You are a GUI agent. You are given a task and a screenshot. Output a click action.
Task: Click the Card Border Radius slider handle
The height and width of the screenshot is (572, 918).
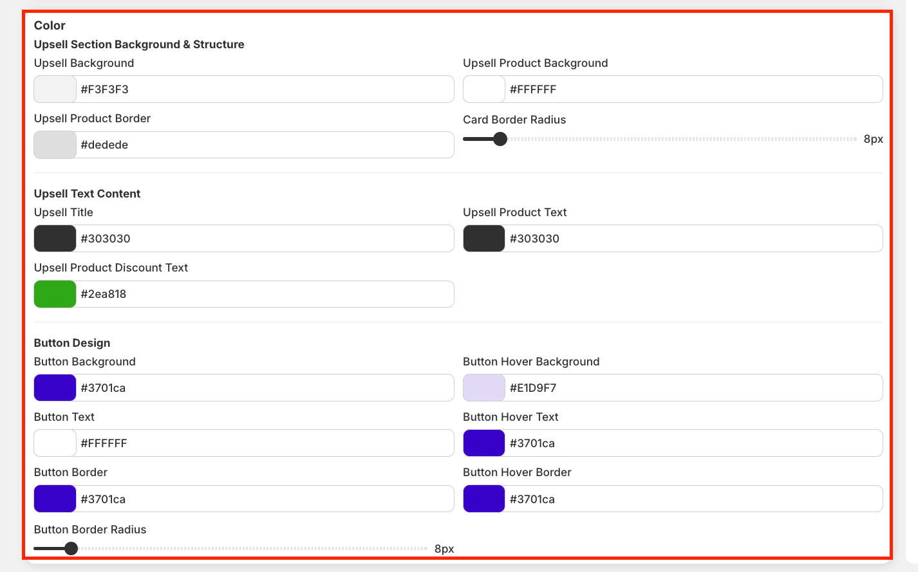[500, 139]
